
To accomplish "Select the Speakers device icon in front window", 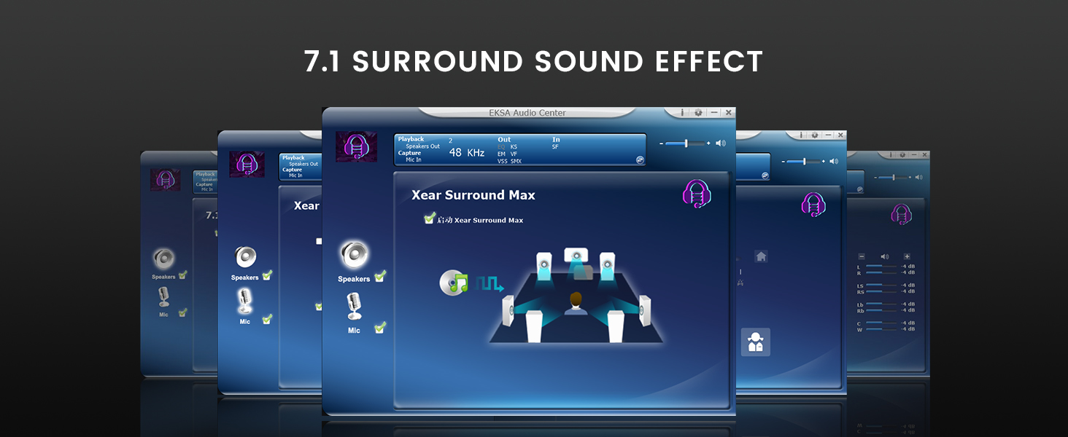I will tap(355, 255).
